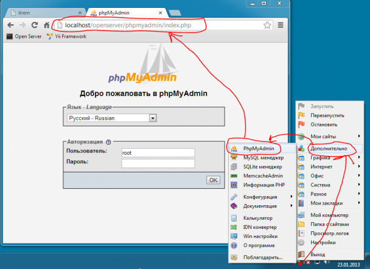Viewport: 370px width, 269px height.
Task: Focus the Пароль password field
Action: [x=158, y=163]
